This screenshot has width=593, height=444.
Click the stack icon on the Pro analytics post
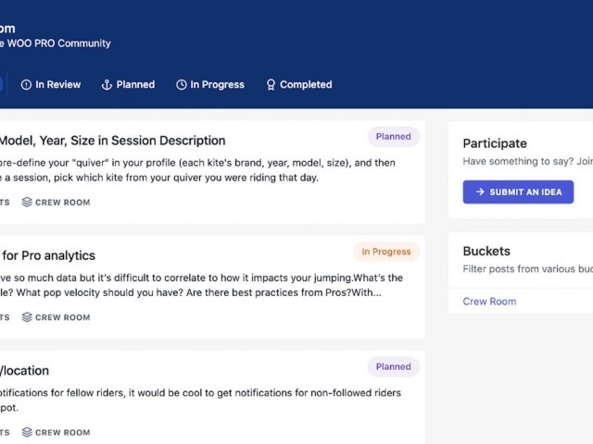(x=27, y=317)
